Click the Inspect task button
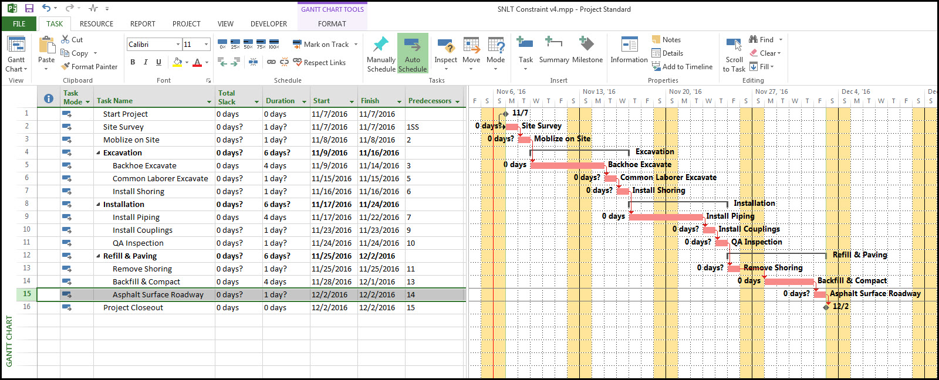Viewport: 939px width, 380px height. click(x=445, y=54)
